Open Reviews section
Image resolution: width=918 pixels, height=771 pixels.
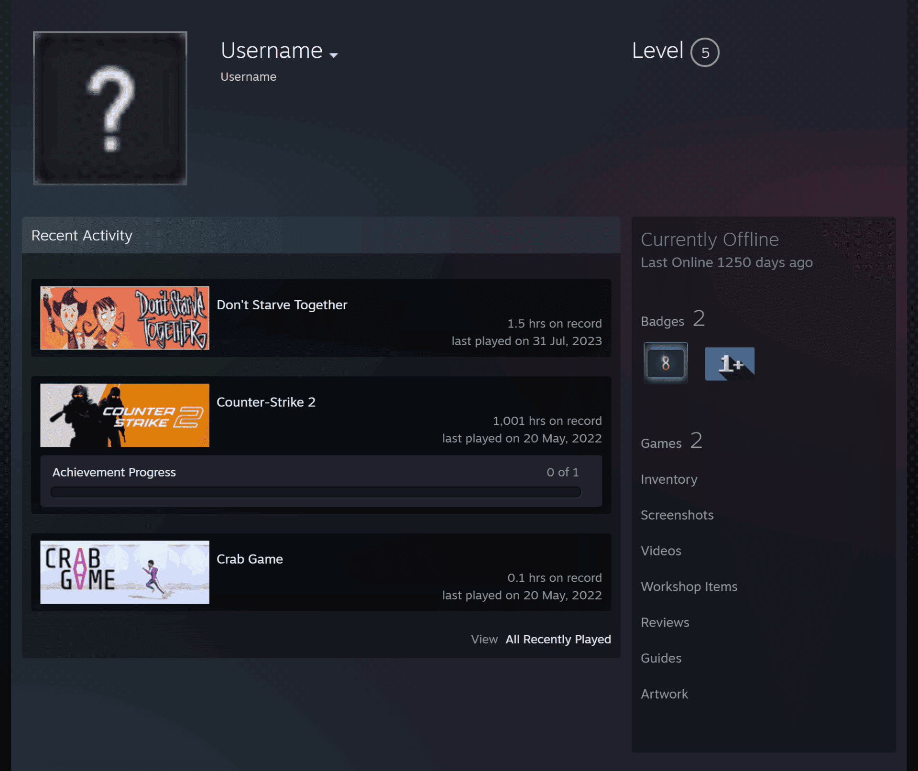click(665, 623)
